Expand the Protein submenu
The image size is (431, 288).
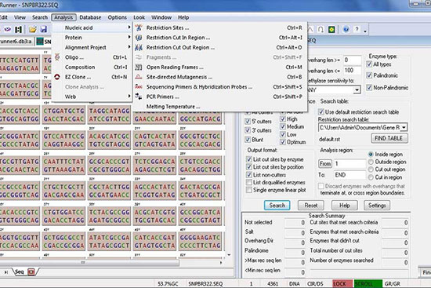92,38
